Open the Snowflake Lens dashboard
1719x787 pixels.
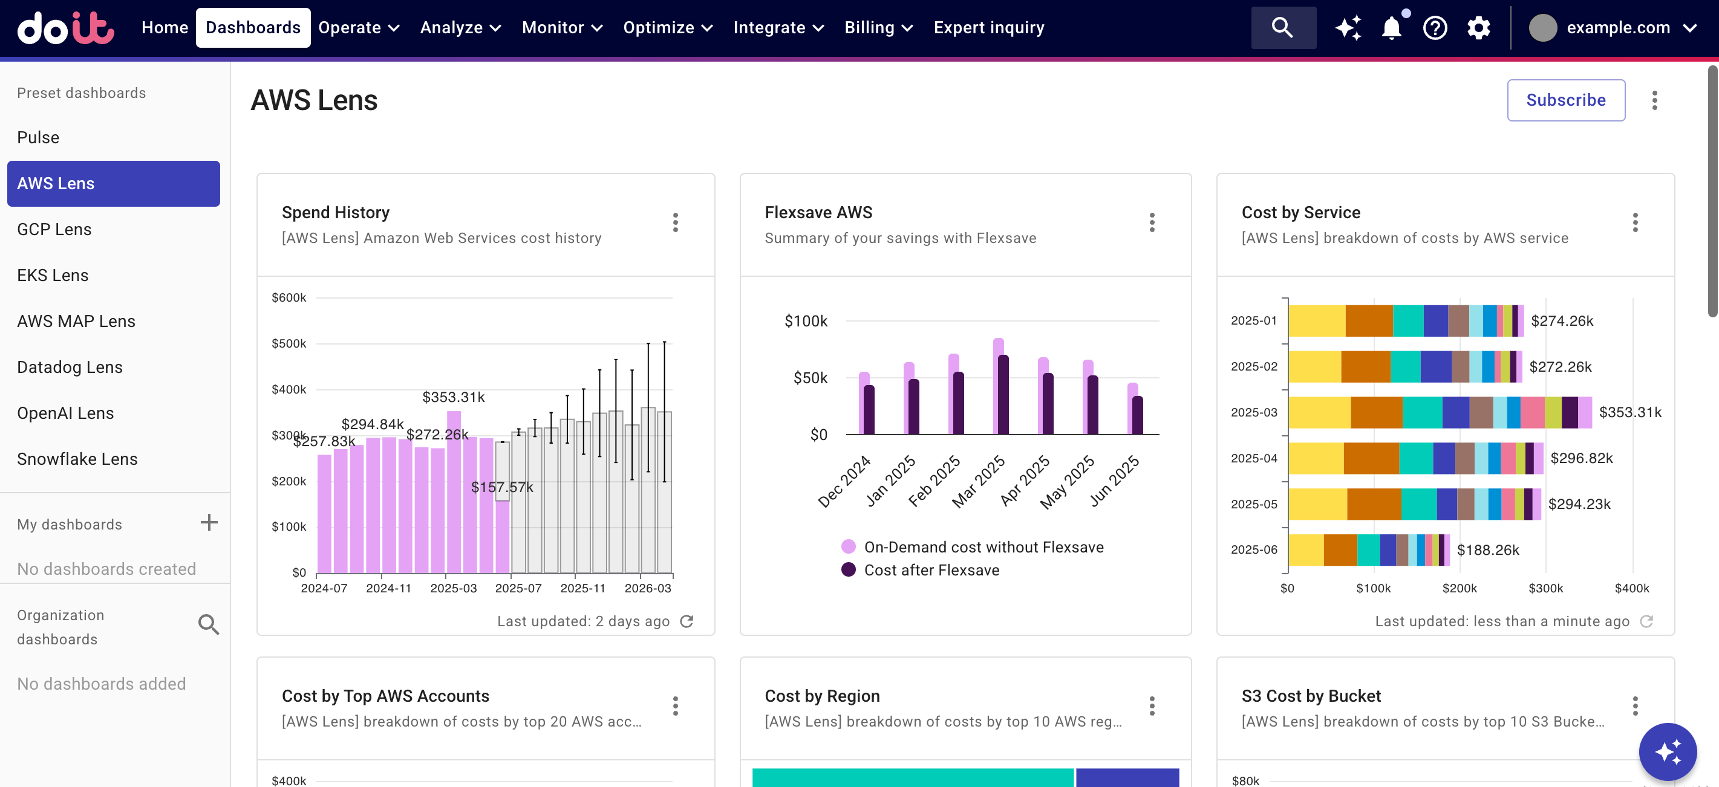[x=114, y=459]
